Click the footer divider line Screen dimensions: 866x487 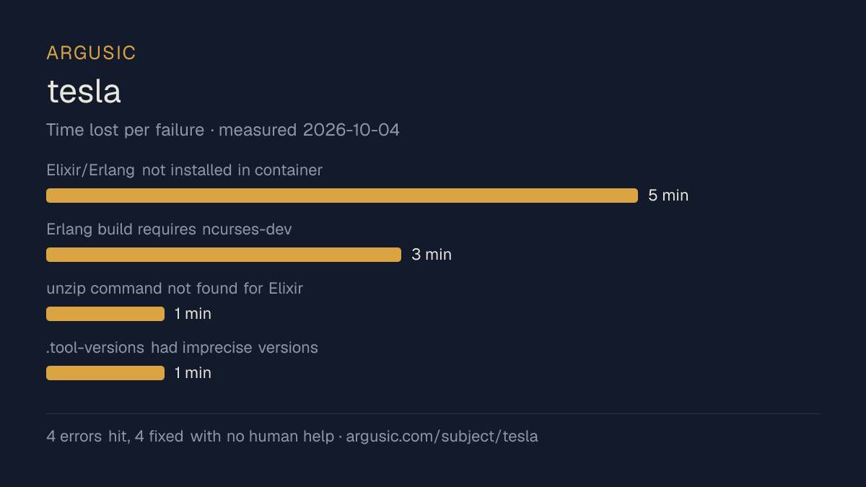click(x=433, y=414)
